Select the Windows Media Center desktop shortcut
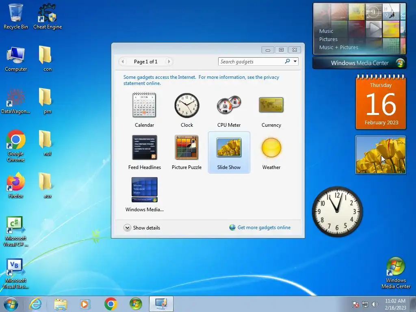 coord(396,273)
